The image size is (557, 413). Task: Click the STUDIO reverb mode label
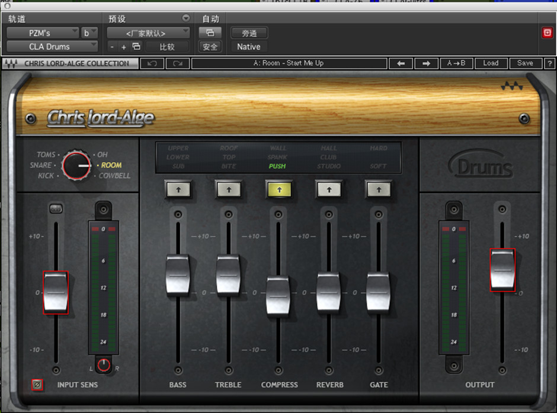point(329,166)
